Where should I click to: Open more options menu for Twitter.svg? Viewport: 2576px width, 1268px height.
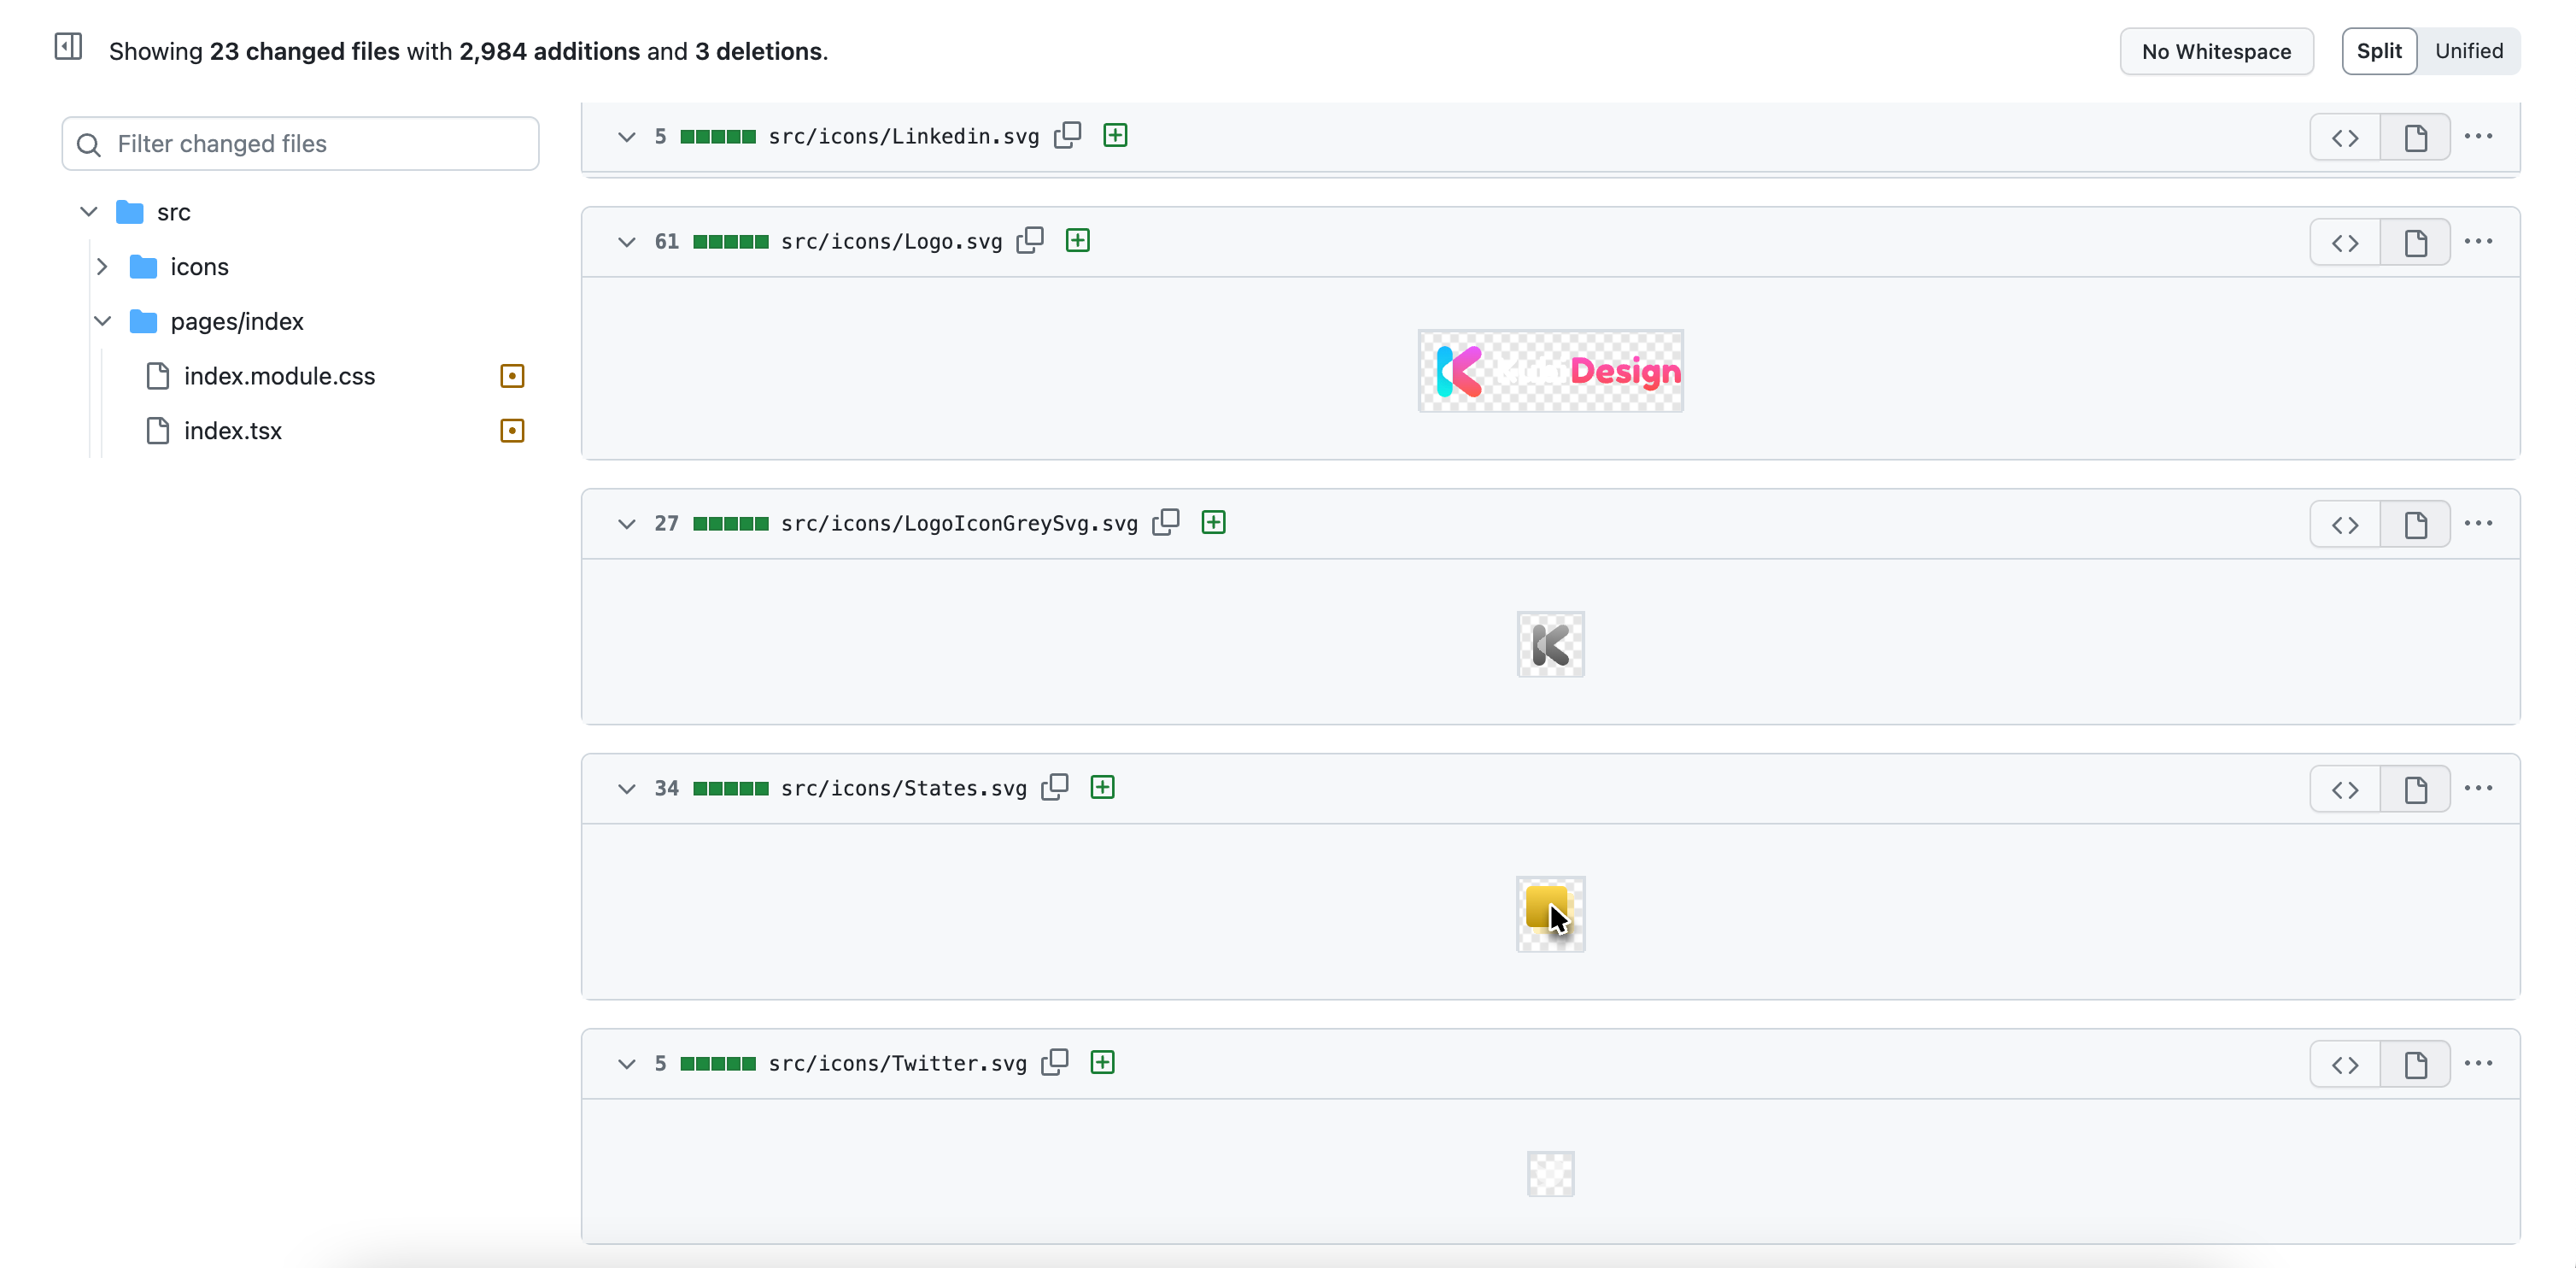(2478, 1064)
